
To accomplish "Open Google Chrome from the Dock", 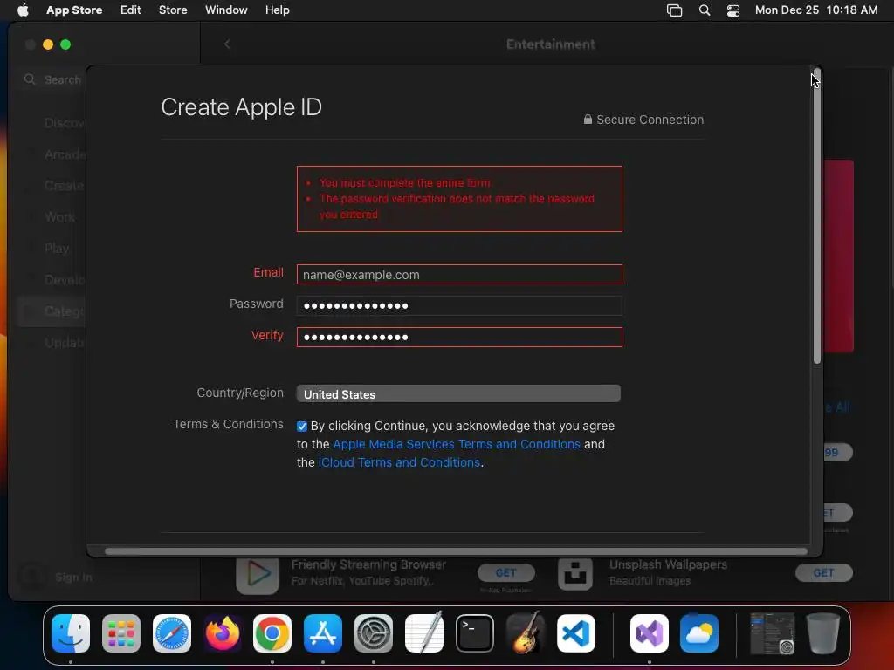I will 272,633.
